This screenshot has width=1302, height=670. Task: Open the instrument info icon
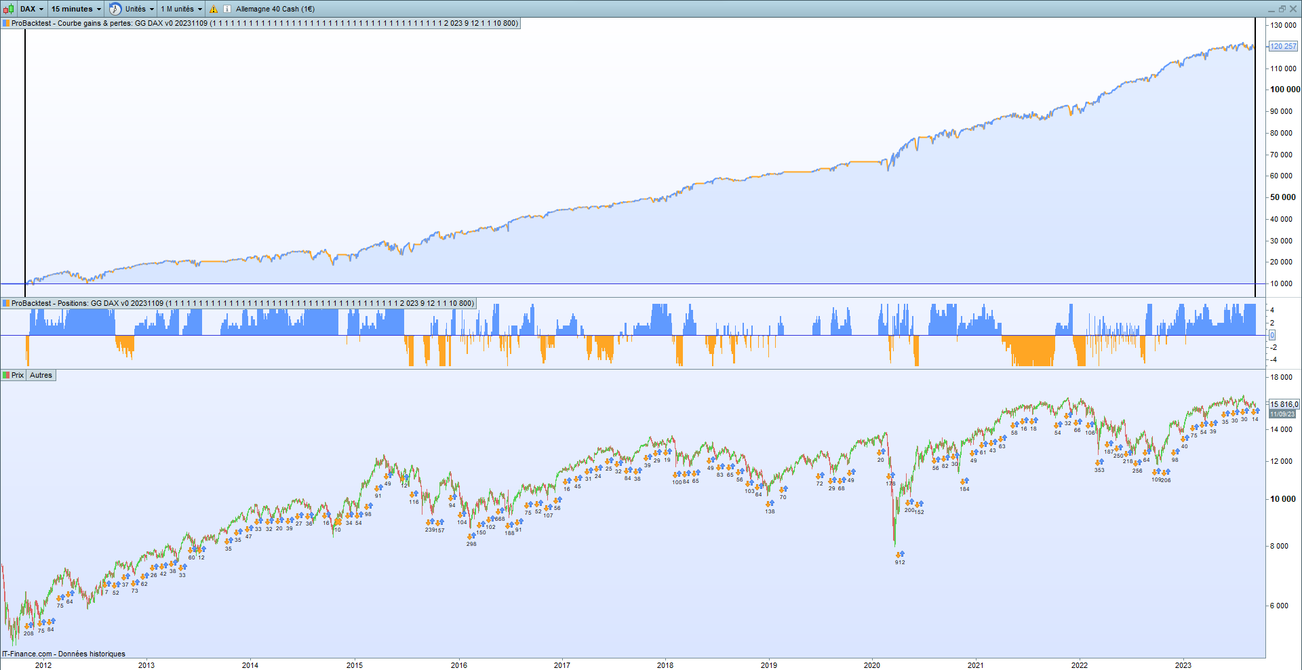(227, 9)
